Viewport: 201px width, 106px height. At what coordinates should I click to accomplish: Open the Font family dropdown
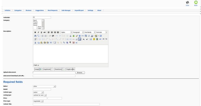click(x=90, y=32)
